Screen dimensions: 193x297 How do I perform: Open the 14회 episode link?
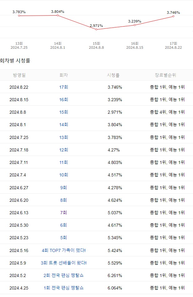click(x=64, y=125)
